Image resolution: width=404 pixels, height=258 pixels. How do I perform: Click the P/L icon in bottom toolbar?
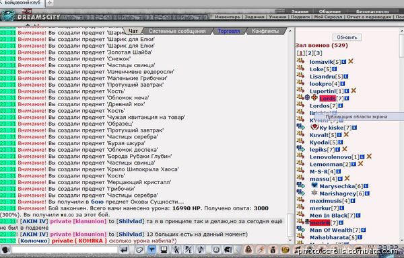[x=189, y=250]
